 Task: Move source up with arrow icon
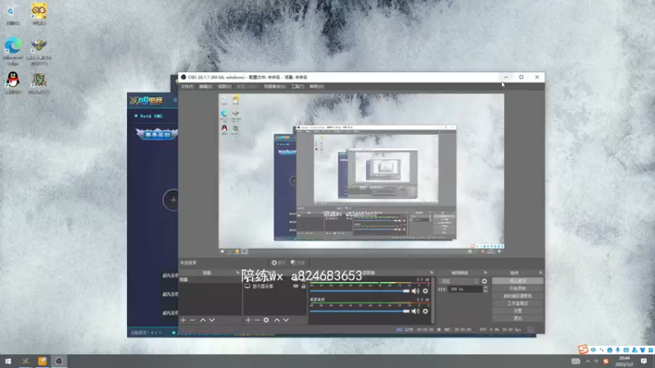pos(277,320)
